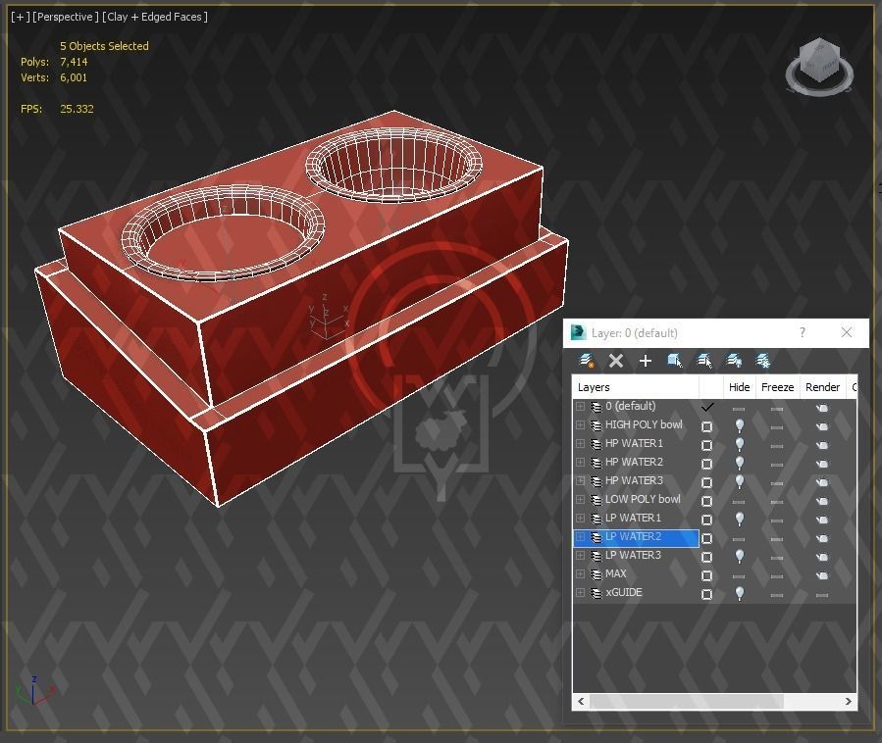The image size is (882, 743).
Task: Expand the HIGH POLY bowl layer
Action: click(580, 424)
